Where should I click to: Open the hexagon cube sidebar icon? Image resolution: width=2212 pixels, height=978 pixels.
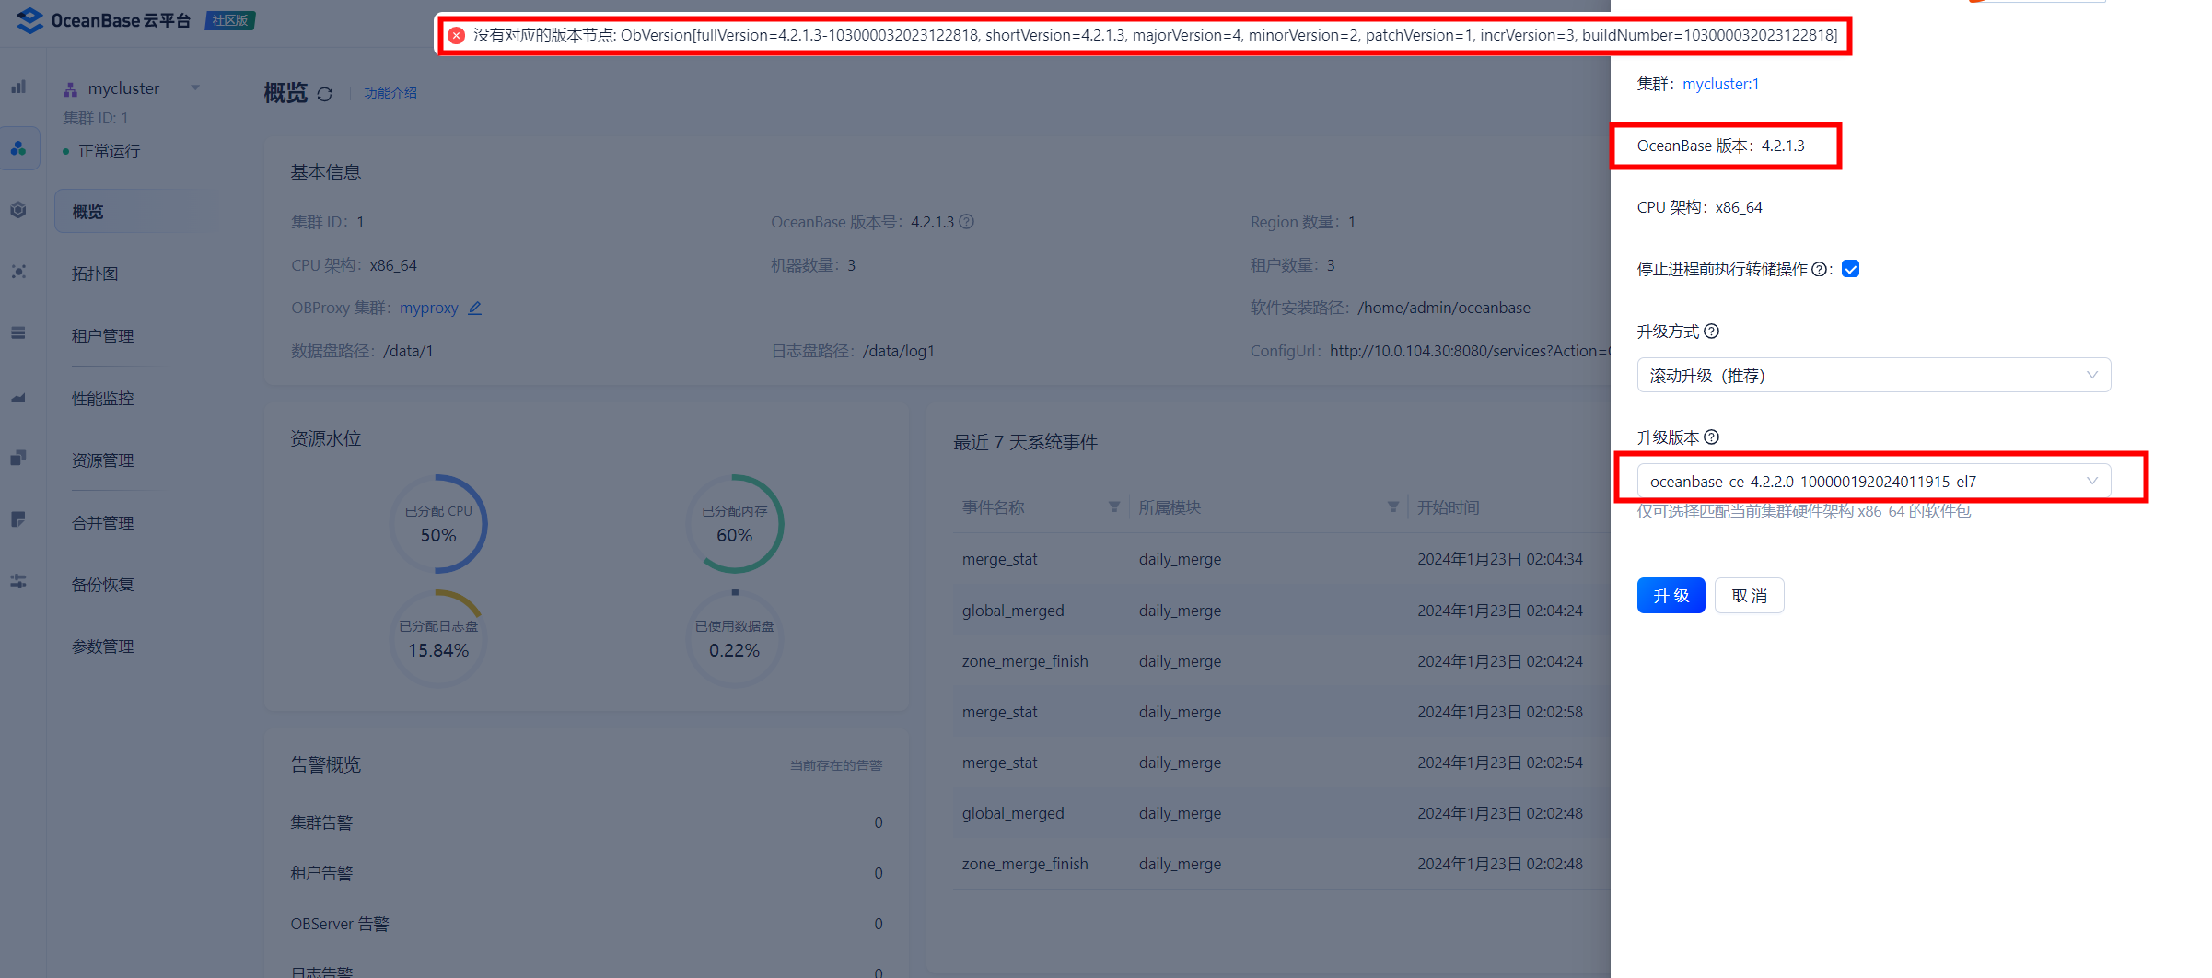[18, 210]
